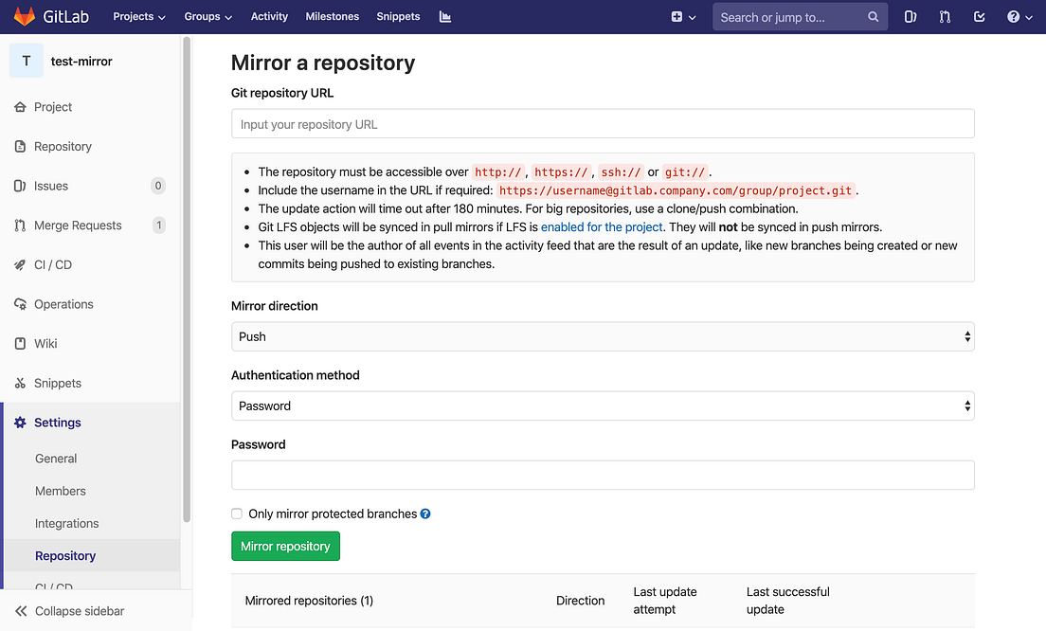The image size is (1046, 631).
Task: Click help icon beside protected branches option
Action: (x=425, y=514)
